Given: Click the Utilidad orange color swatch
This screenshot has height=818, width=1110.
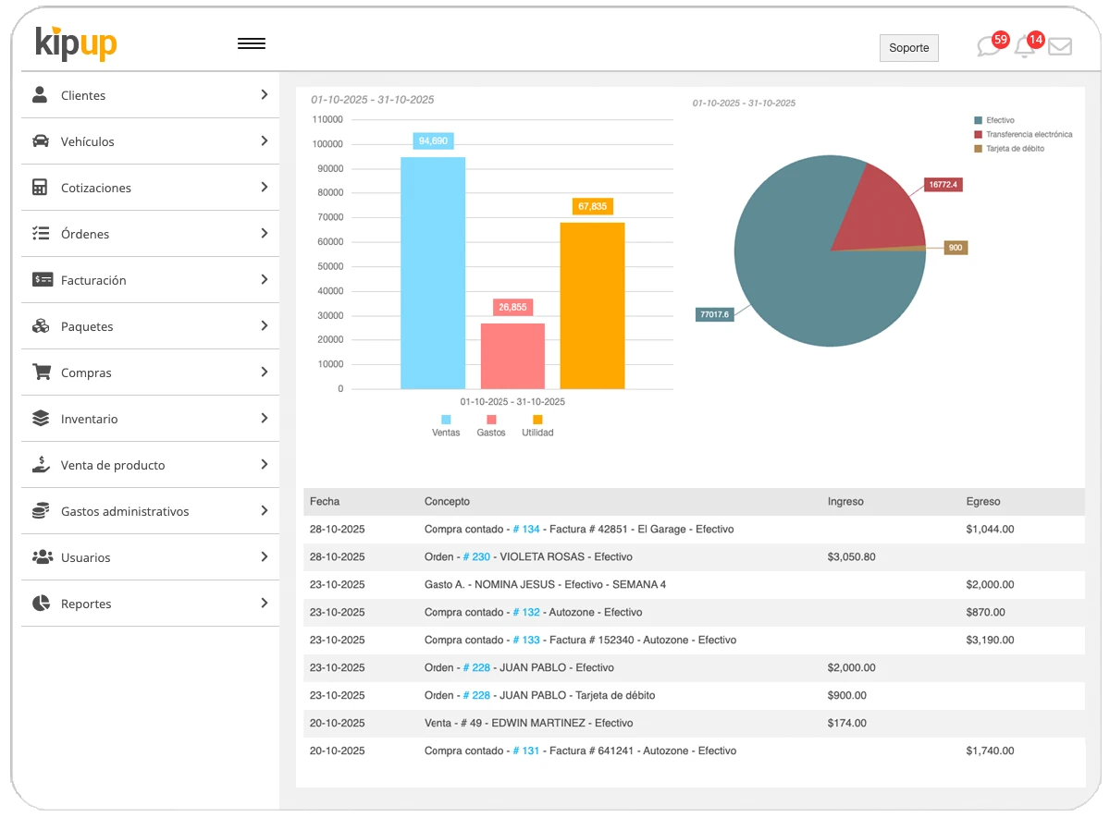Looking at the screenshot, I should click(x=537, y=419).
